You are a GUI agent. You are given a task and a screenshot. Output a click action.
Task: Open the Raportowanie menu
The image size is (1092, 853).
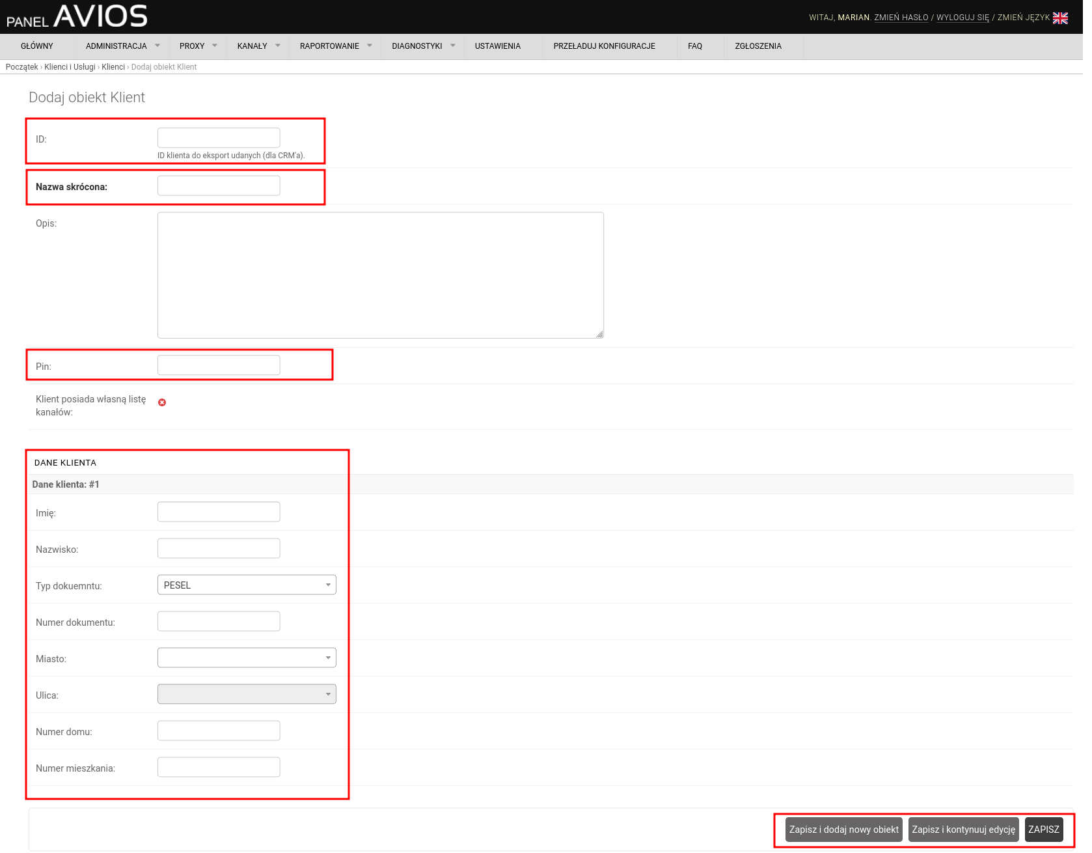click(x=335, y=46)
